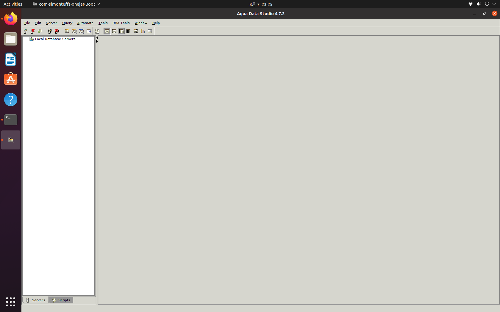This screenshot has width=500, height=312.
Task: Toggle the first pressed table-layout view button
Action: (x=107, y=31)
